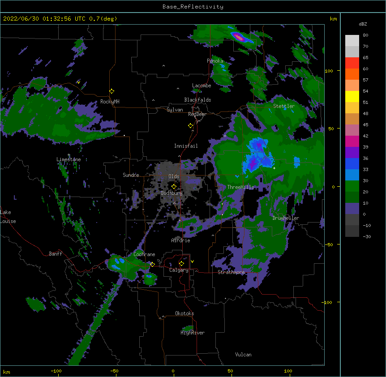
Task: Pick the royal blue swatch between 36 and 33
Action: coord(352,163)
